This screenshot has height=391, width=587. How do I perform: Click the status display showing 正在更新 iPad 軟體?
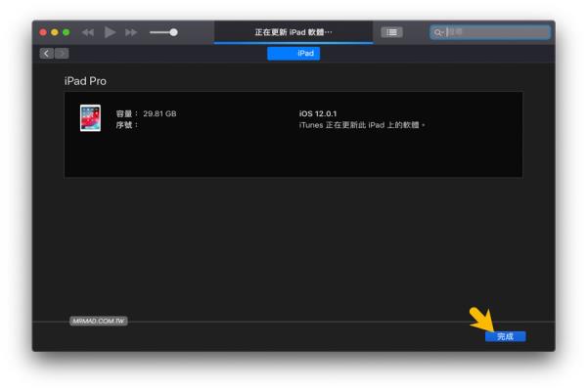[x=293, y=32]
